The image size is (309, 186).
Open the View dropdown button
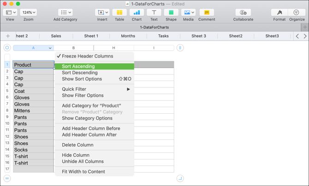[x=10, y=12]
